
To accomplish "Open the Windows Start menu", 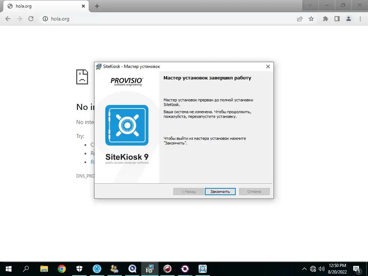I will click(9, 269).
